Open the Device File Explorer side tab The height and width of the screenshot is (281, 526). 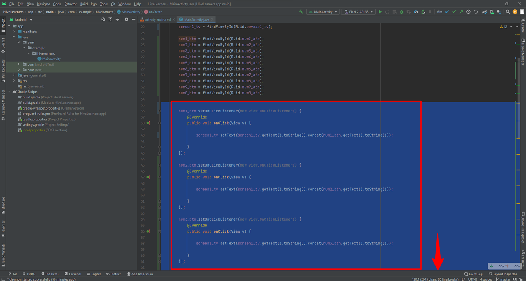(x=523, y=228)
